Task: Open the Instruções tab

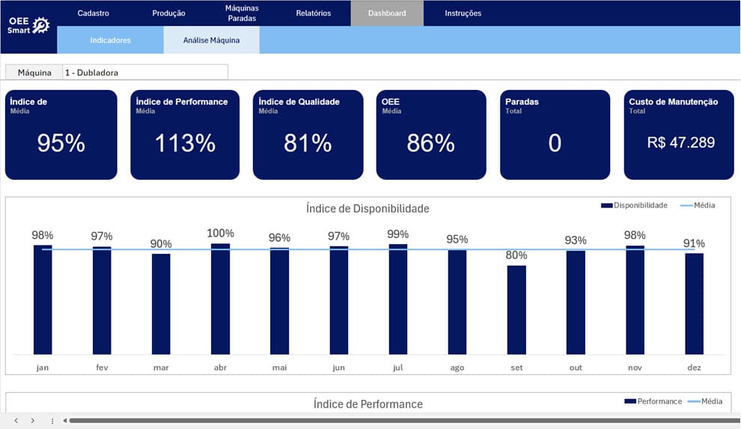Action: click(463, 13)
